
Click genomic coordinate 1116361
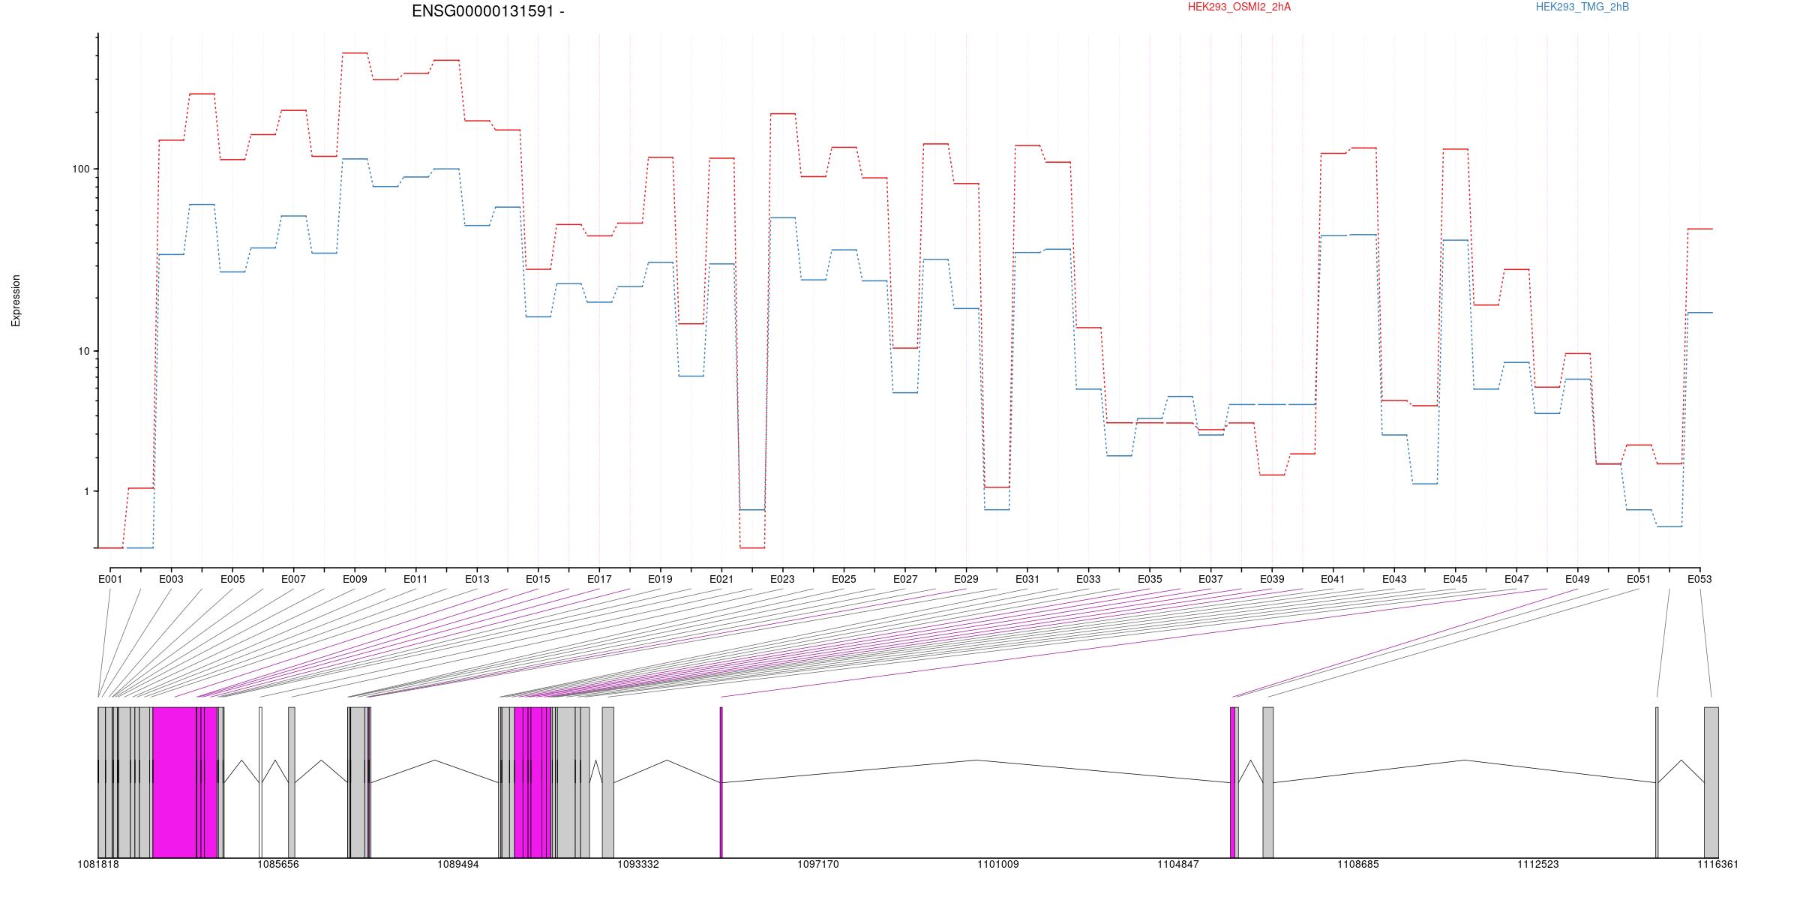tap(1718, 864)
